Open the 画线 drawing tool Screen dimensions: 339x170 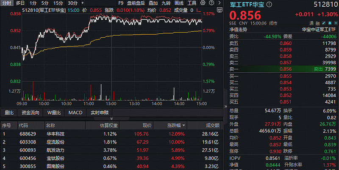179,3
